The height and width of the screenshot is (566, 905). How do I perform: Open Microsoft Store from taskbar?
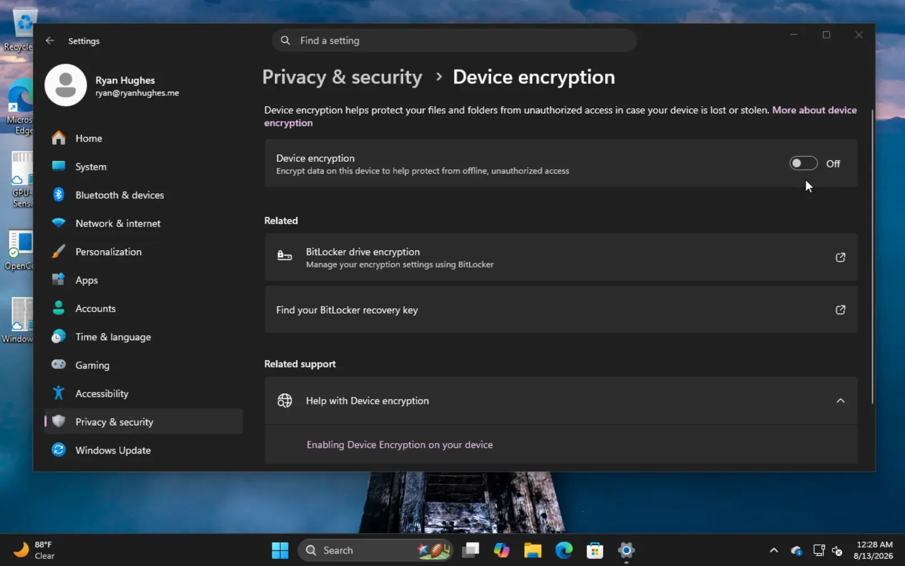(595, 550)
